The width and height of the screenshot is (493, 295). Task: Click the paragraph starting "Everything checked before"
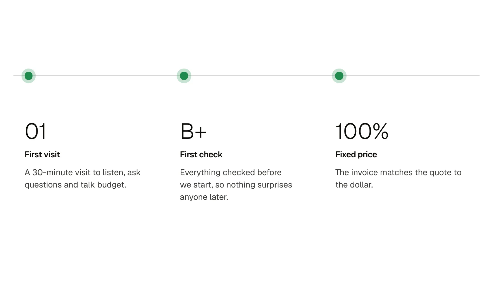click(236, 185)
